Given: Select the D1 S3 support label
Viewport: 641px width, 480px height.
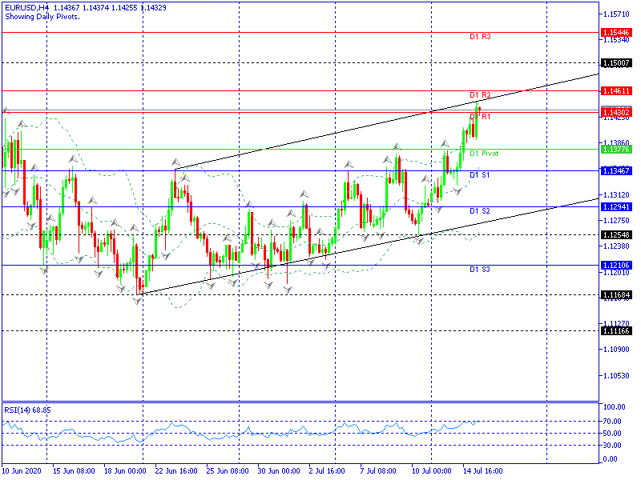Looking at the screenshot, I should [480, 270].
